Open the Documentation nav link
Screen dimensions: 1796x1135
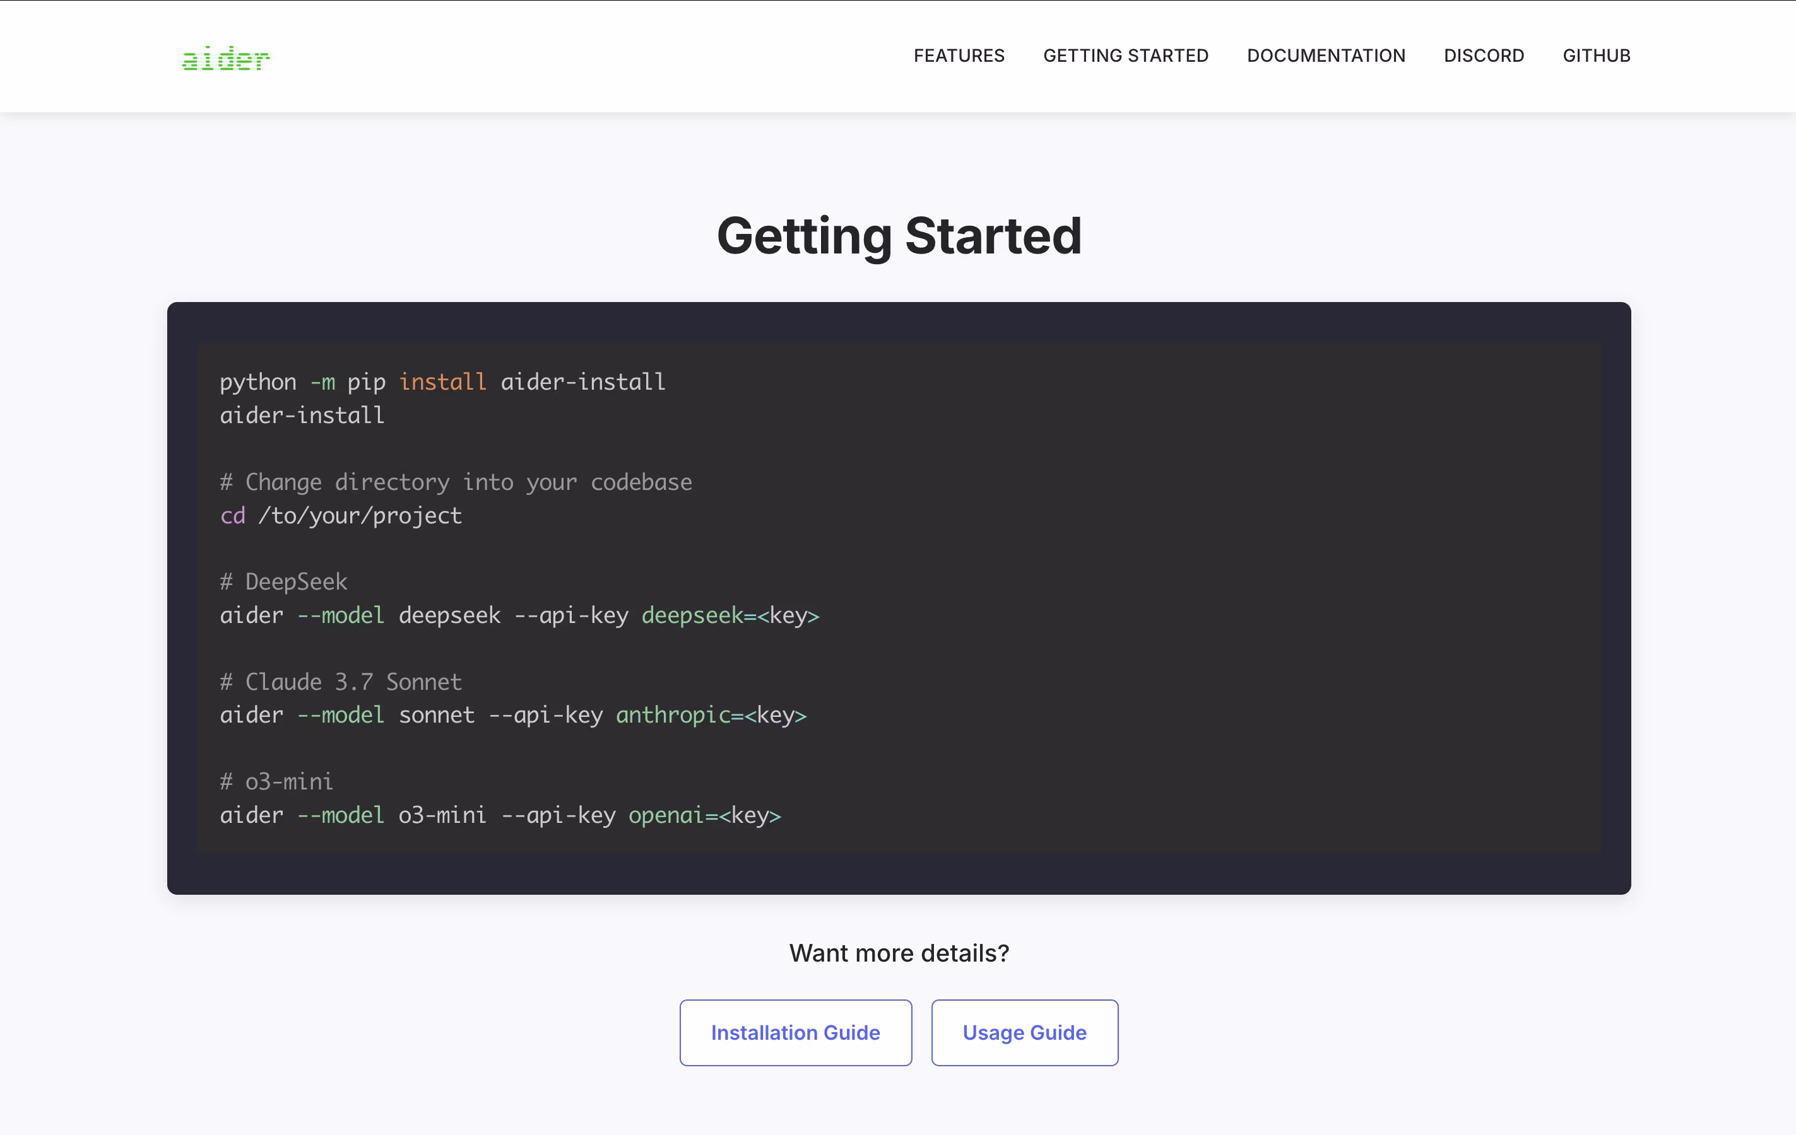click(1325, 56)
